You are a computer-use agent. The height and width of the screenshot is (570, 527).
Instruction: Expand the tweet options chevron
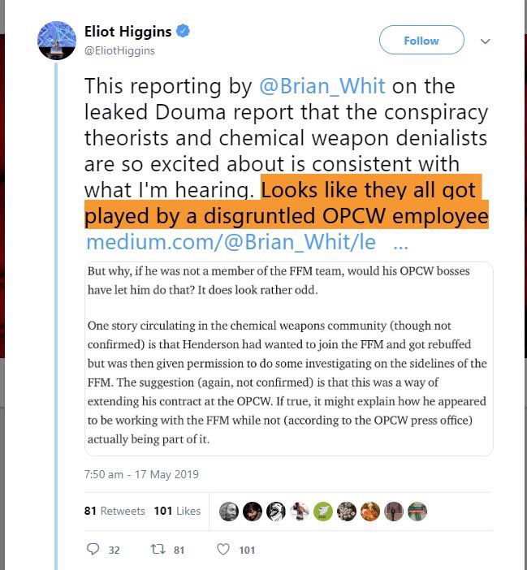486,41
